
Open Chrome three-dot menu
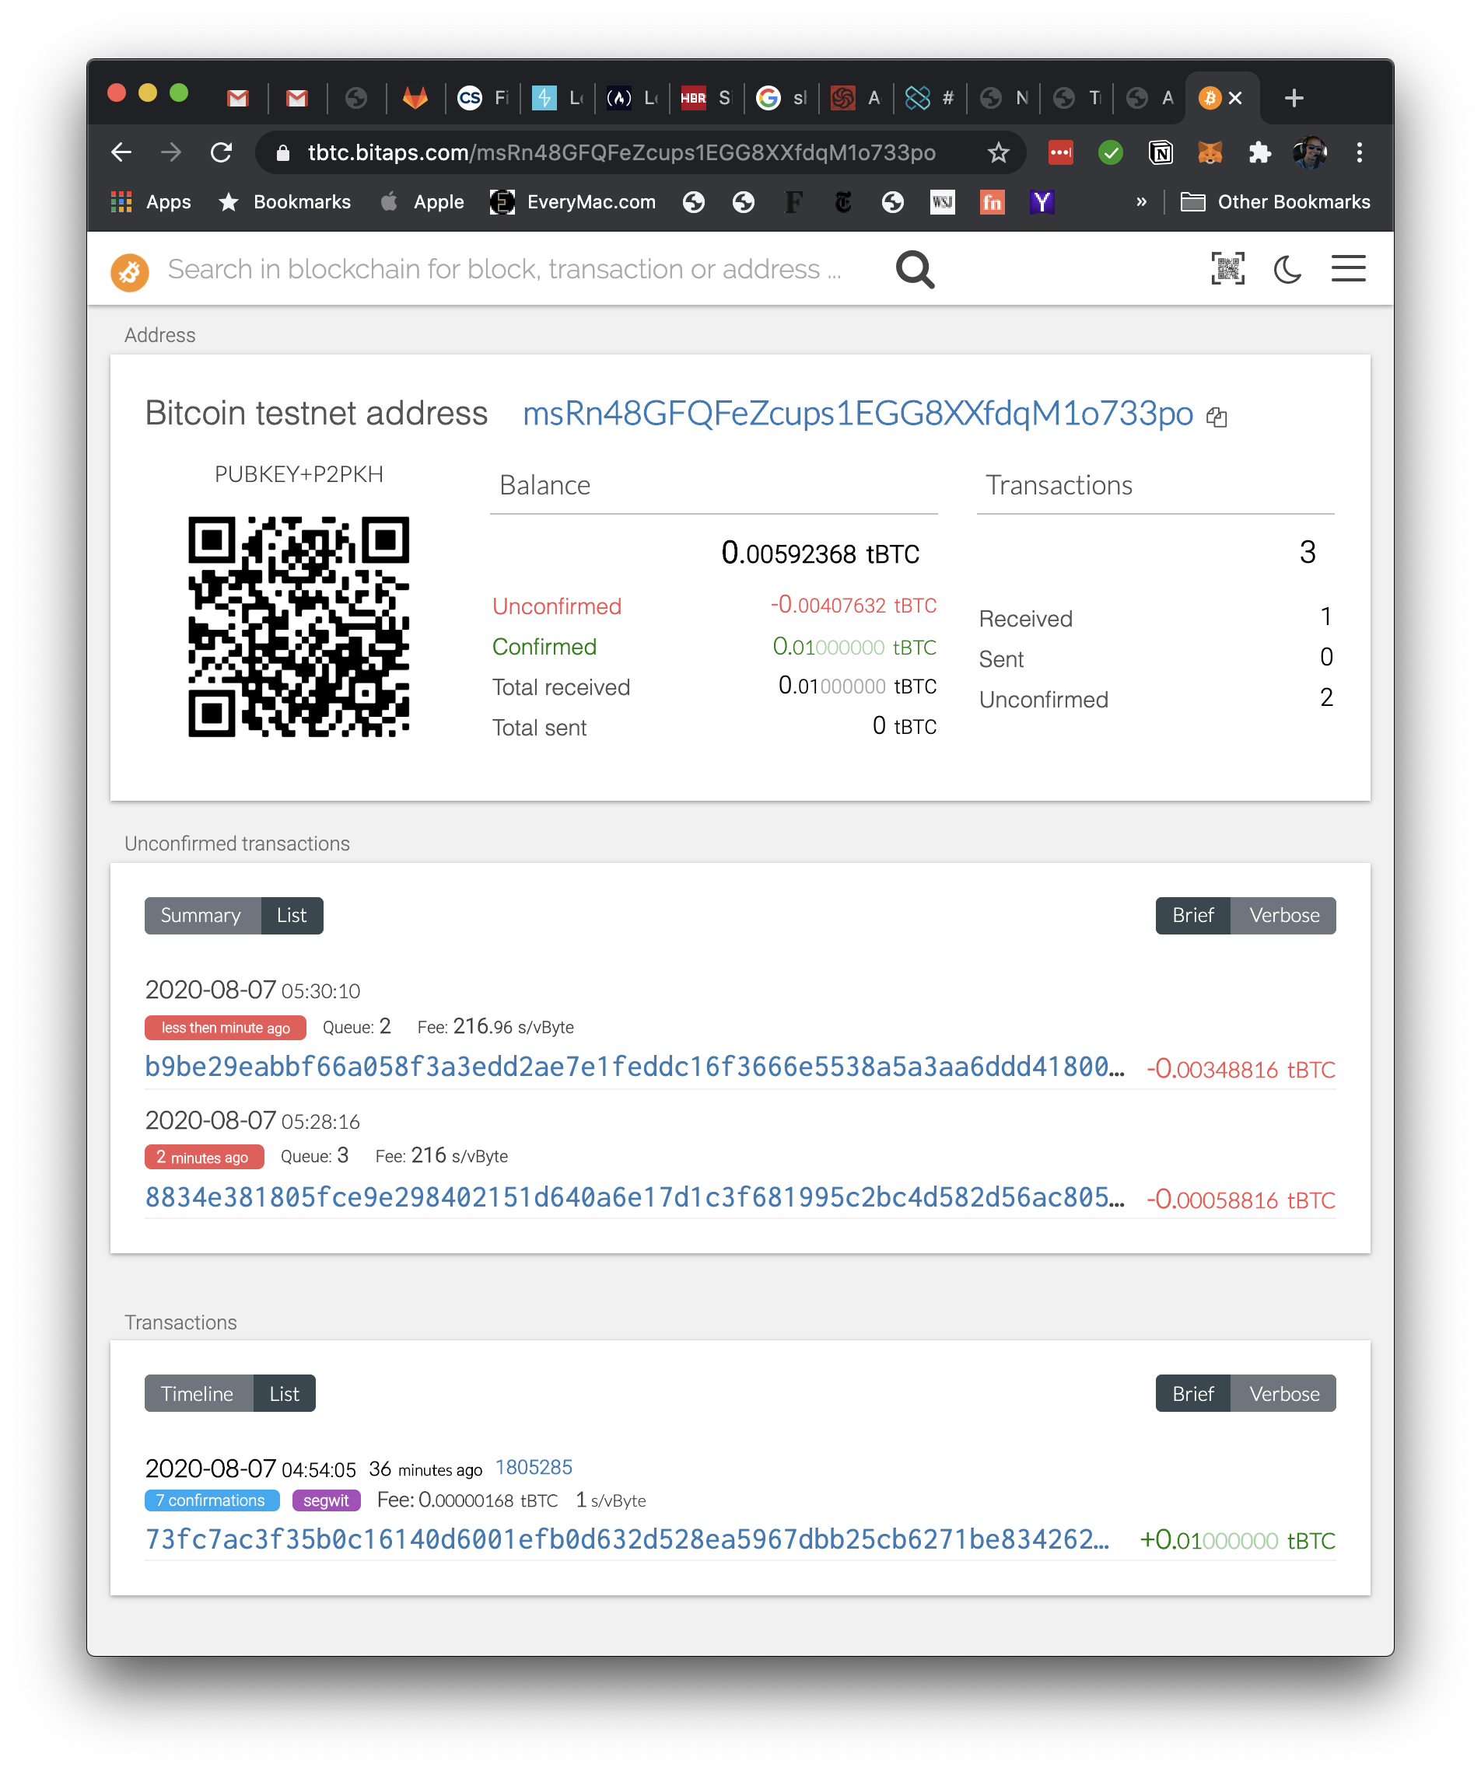pos(1359,152)
